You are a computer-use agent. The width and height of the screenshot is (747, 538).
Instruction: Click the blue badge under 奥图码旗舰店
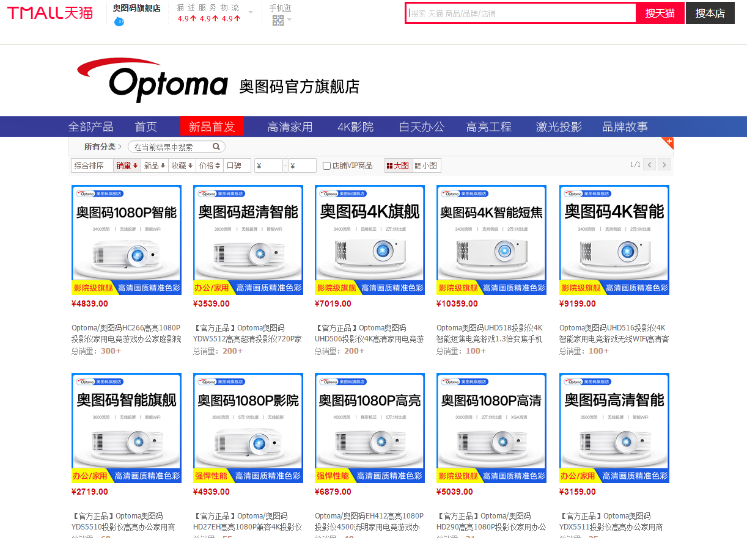(119, 21)
